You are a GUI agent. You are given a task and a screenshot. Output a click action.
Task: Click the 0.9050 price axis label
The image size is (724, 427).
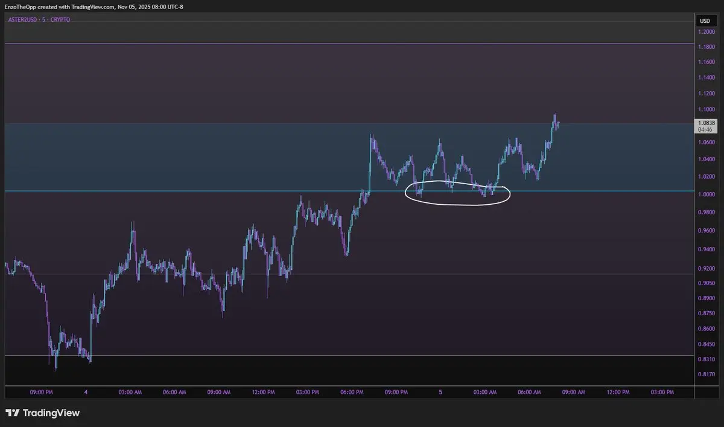pyautogui.click(x=707, y=283)
